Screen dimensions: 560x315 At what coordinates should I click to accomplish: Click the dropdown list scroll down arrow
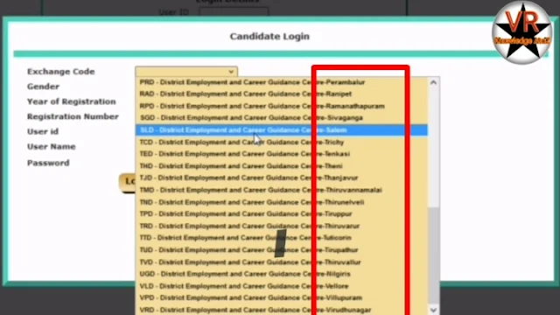pyautogui.click(x=434, y=310)
